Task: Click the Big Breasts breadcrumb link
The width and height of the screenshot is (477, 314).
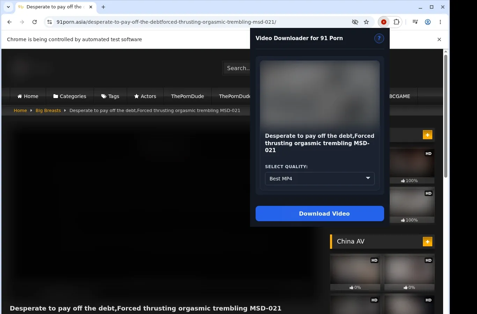Action: (x=48, y=111)
